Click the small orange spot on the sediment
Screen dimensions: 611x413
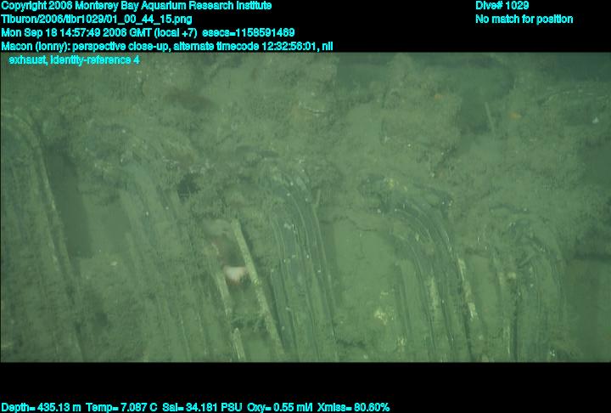[512, 115]
